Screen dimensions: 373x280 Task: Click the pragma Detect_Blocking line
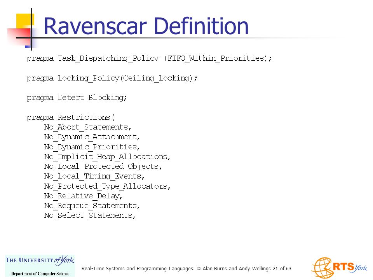click(77, 98)
